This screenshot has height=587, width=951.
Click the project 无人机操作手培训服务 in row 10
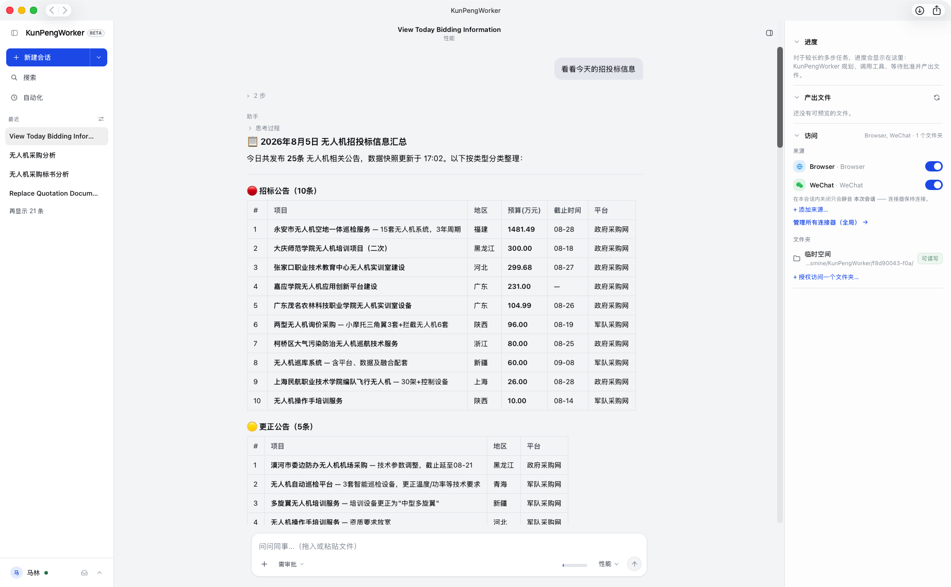(x=308, y=401)
